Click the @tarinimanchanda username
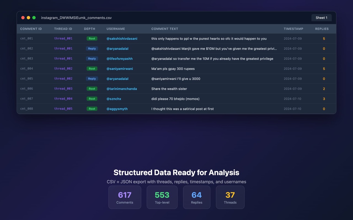Image resolution: width=353 pixels, height=220 pixels. click(x=122, y=89)
